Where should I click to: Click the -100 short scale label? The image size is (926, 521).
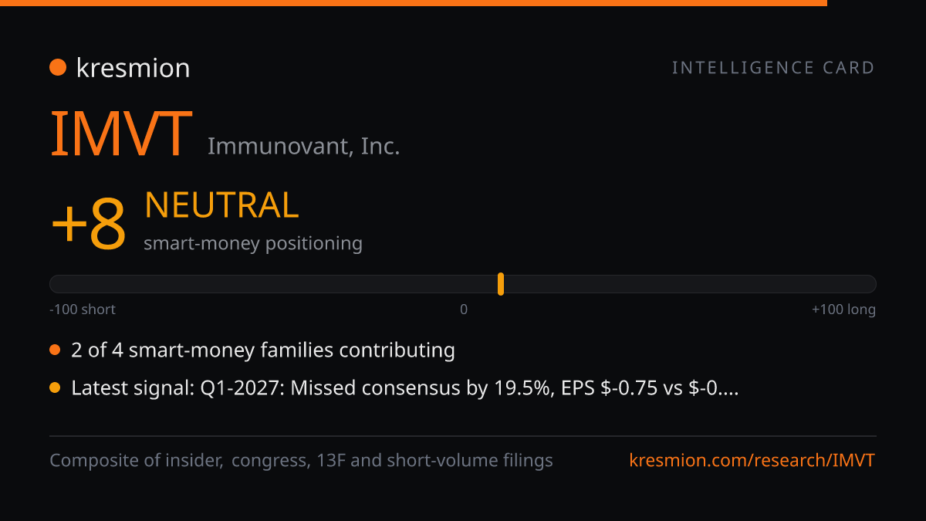83,310
